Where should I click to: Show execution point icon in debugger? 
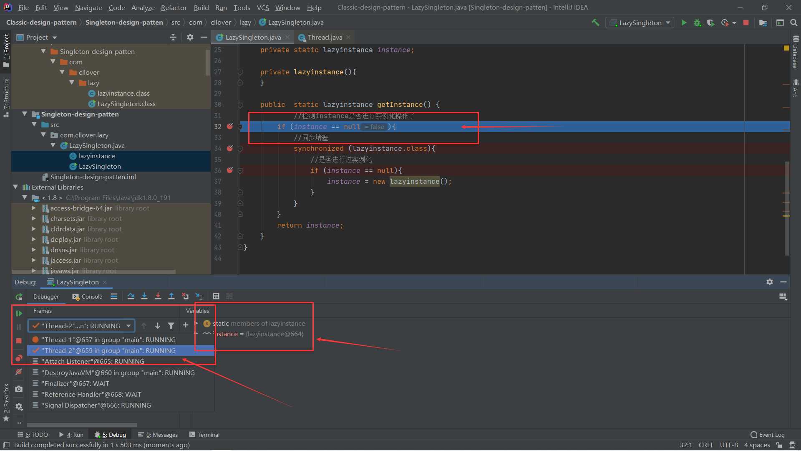[x=114, y=296]
